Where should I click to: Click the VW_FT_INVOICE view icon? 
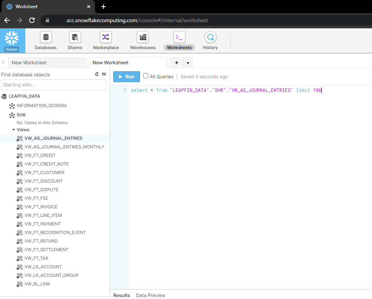20,207
